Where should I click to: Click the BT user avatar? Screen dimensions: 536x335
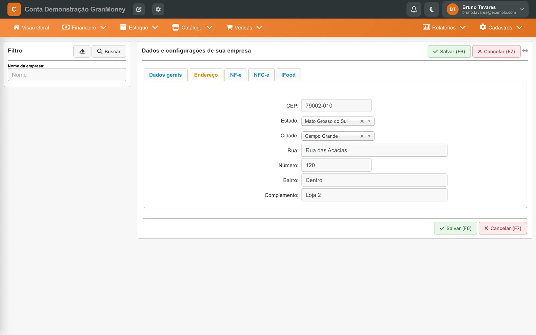click(x=453, y=9)
